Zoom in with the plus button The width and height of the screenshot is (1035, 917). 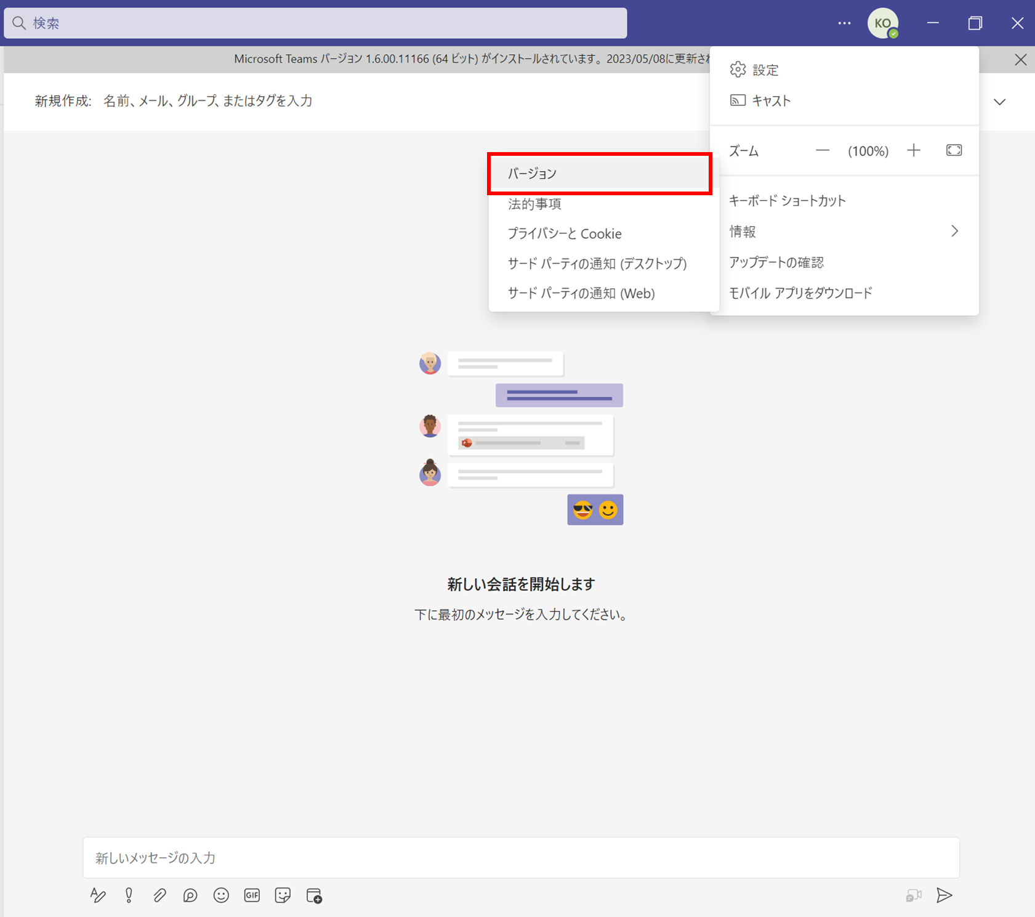point(914,151)
